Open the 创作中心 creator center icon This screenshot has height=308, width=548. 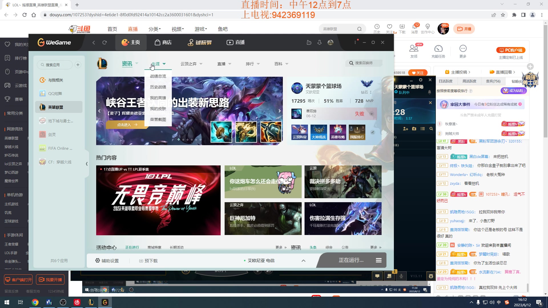[427, 29]
